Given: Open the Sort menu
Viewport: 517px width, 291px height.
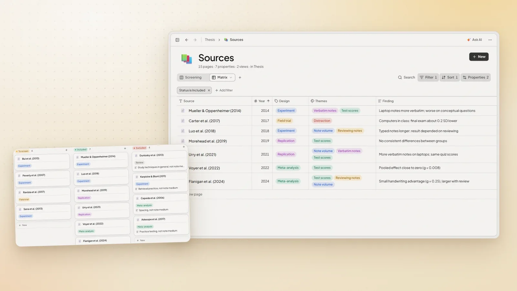Looking at the screenshot, I should (x=449, y=78).
